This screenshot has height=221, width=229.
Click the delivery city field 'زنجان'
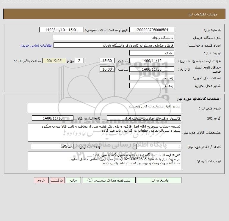pyautogui.click(x=152, y=85)
